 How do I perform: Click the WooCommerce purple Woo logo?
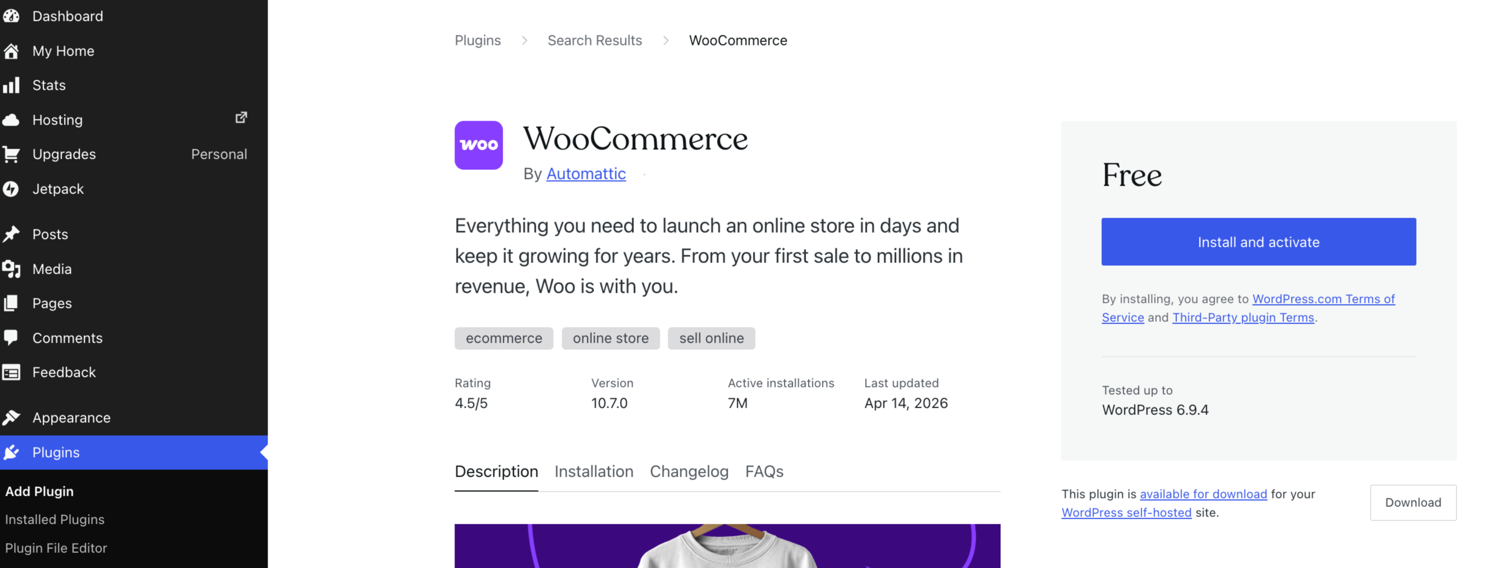[x=478, y=145]
